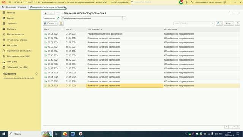Click the Избранное star icon in sidebar
This screenshot has height=137, width=243.
pos(36,73)
